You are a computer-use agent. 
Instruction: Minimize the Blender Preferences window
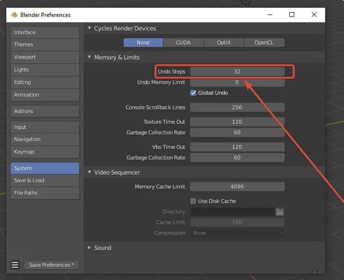click(x=270, y=15)
